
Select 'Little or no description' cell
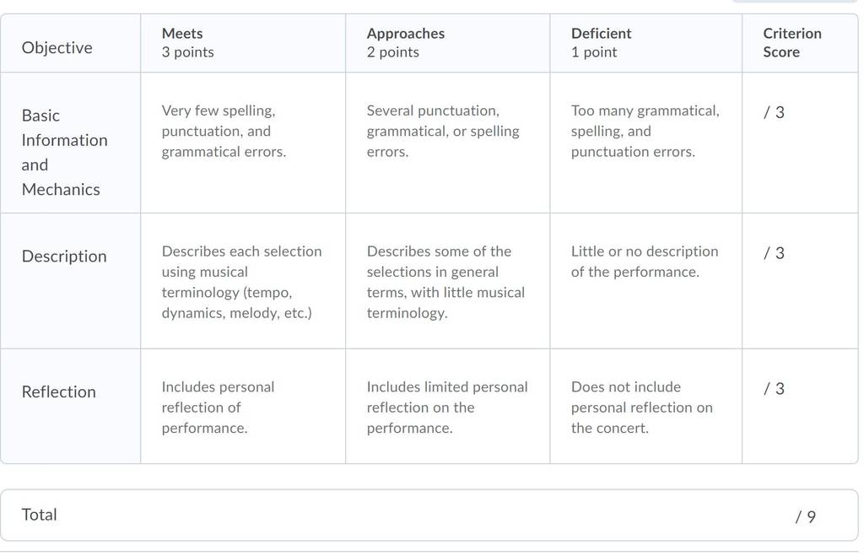(x=645, y=281)
